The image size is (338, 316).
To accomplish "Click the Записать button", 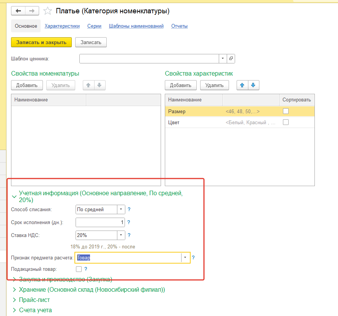I will click(x=91, y=42).
